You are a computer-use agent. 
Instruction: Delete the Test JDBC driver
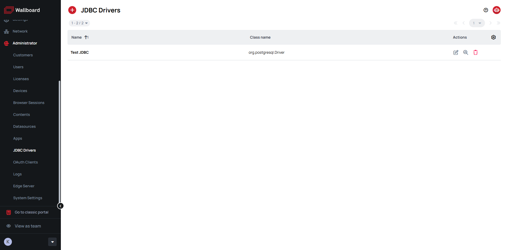[x=475, y=52]
